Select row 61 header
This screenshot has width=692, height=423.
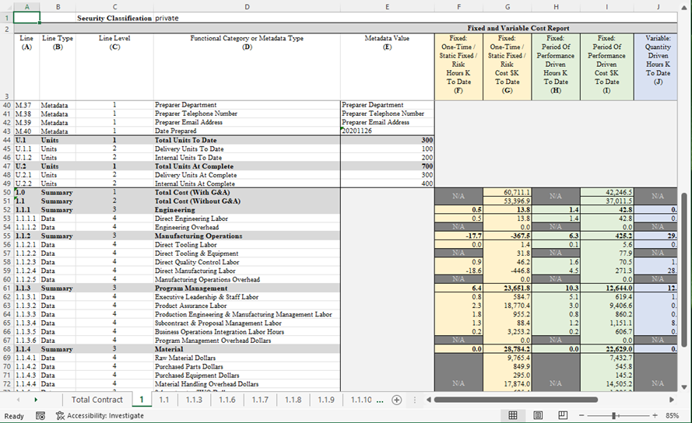7,288
